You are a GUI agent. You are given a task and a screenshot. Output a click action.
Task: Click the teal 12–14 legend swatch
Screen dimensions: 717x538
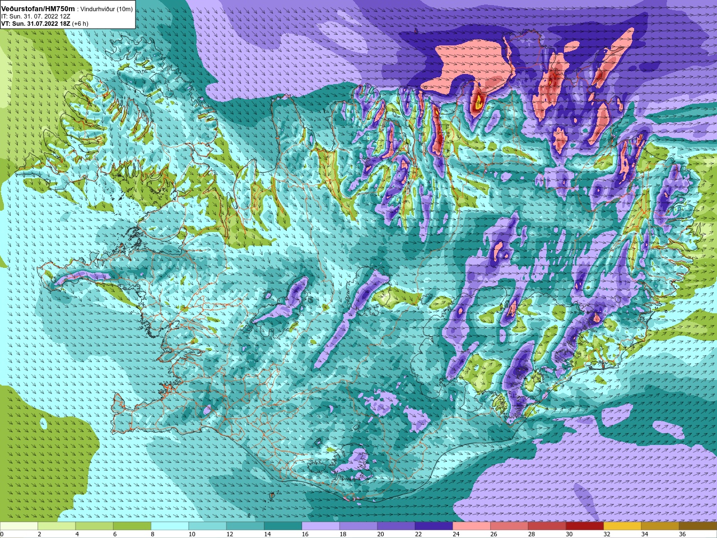[245, 526]
